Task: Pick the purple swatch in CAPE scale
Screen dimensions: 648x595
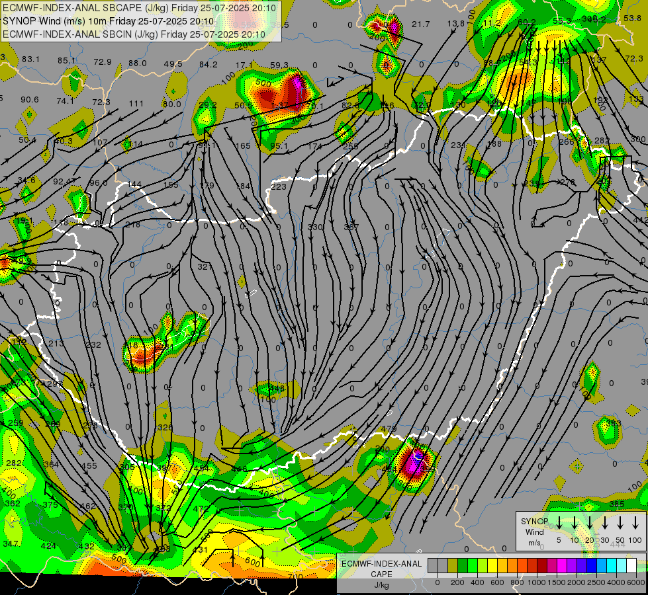Action: click(573, 565)
